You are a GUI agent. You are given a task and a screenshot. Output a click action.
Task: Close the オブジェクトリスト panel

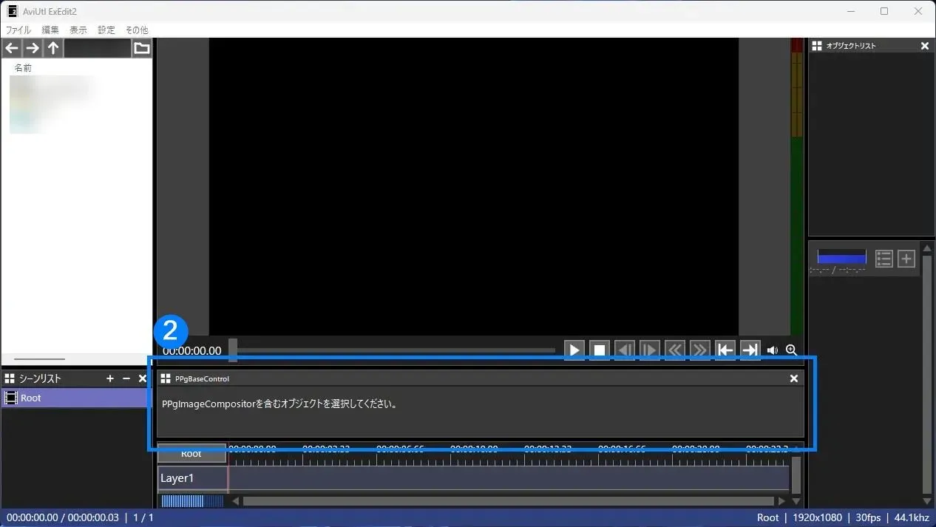925,46
